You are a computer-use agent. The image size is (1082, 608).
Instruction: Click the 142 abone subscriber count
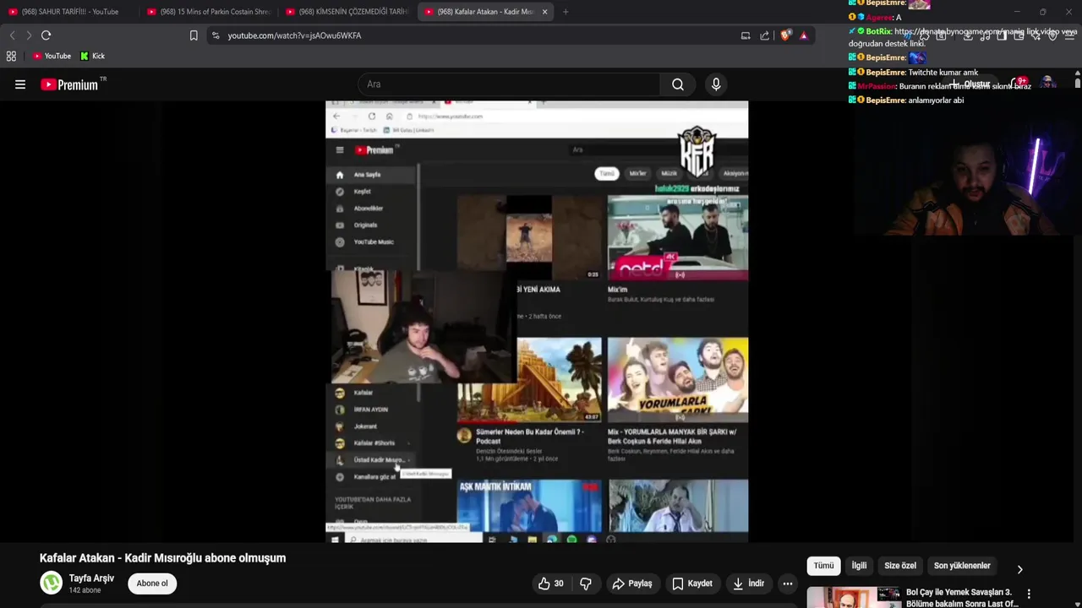click(85, 590)
